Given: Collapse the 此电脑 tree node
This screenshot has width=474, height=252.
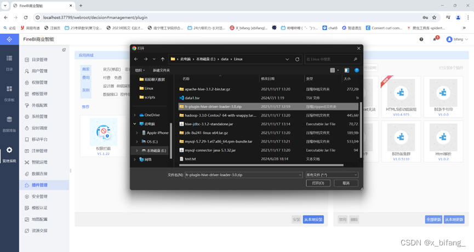Looking at the screenshot, I should coord(135,124).
